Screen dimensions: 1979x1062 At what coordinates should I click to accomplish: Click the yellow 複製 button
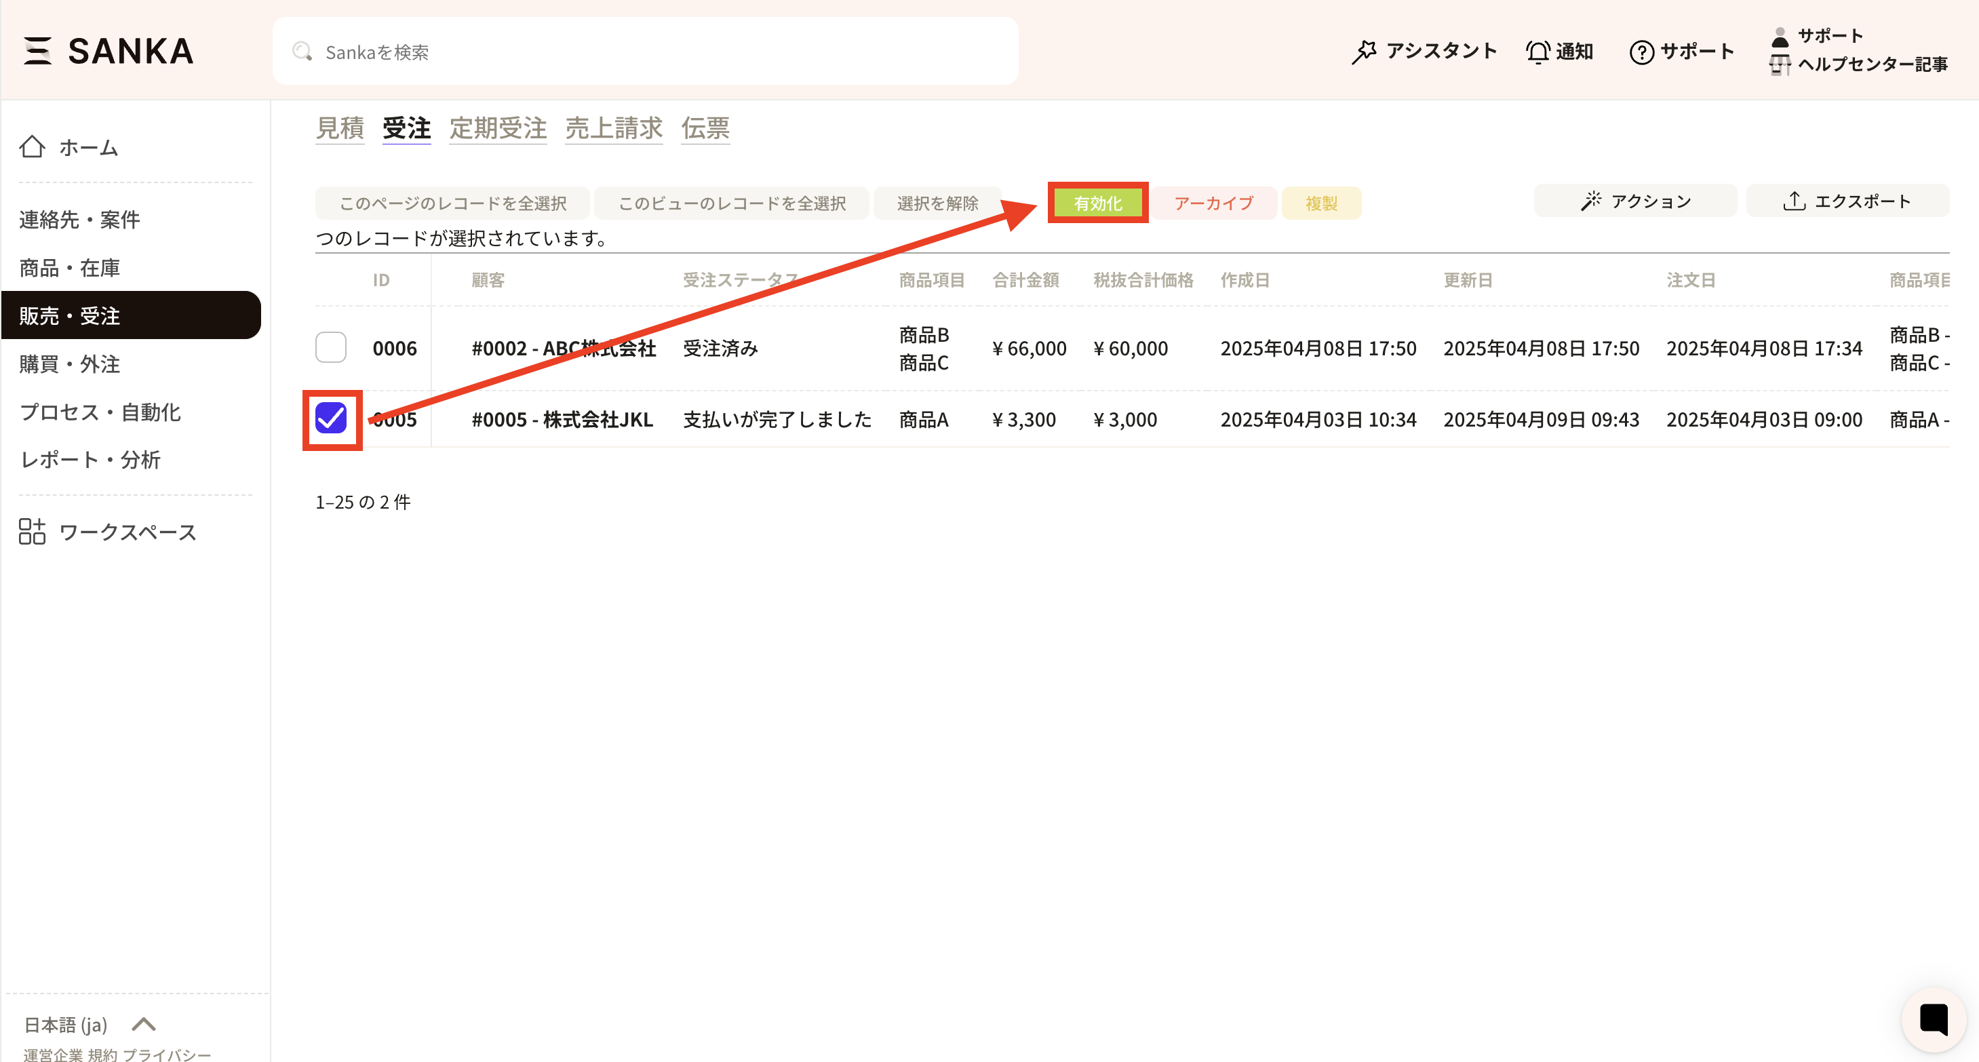(x=1320, y=203)
